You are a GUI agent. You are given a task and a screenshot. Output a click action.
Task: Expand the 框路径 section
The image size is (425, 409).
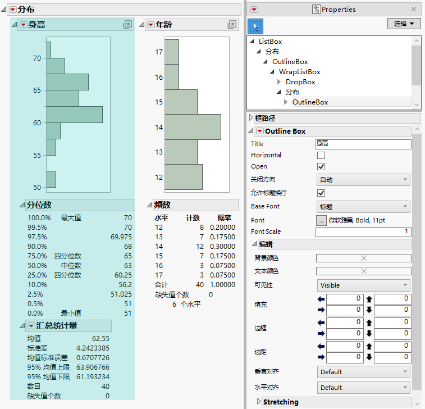[251, 118]
